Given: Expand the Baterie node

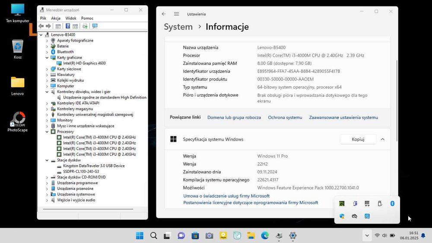Looking at the screenshot, I should (47, 46).
